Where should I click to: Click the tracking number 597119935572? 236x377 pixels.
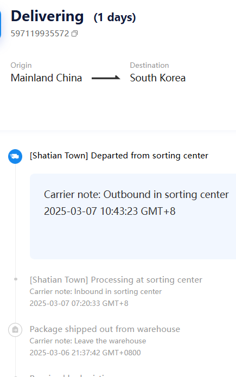coord(40,34)
